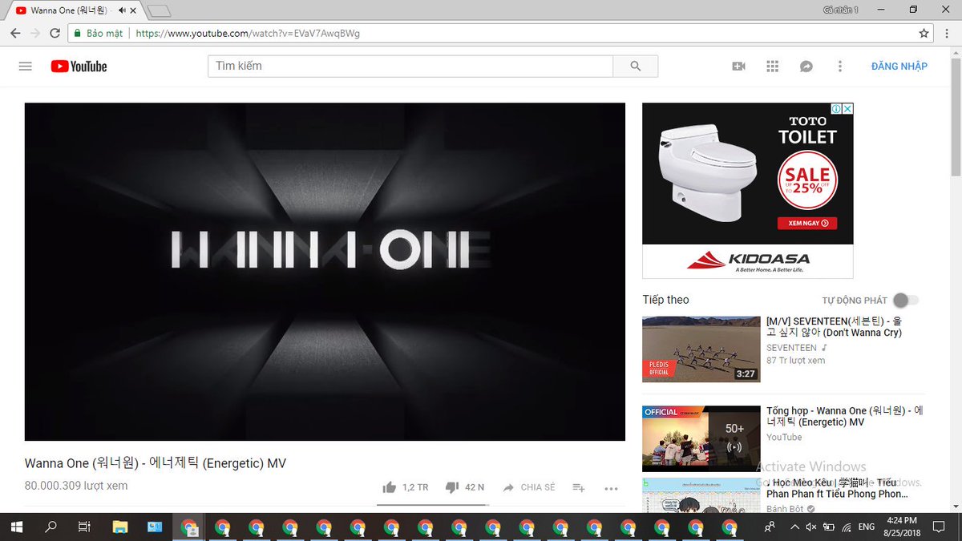The height and width of the screenshot is (541, 962).
Task: Mute the tab via the speaker icon
Action: coord(121,10)
